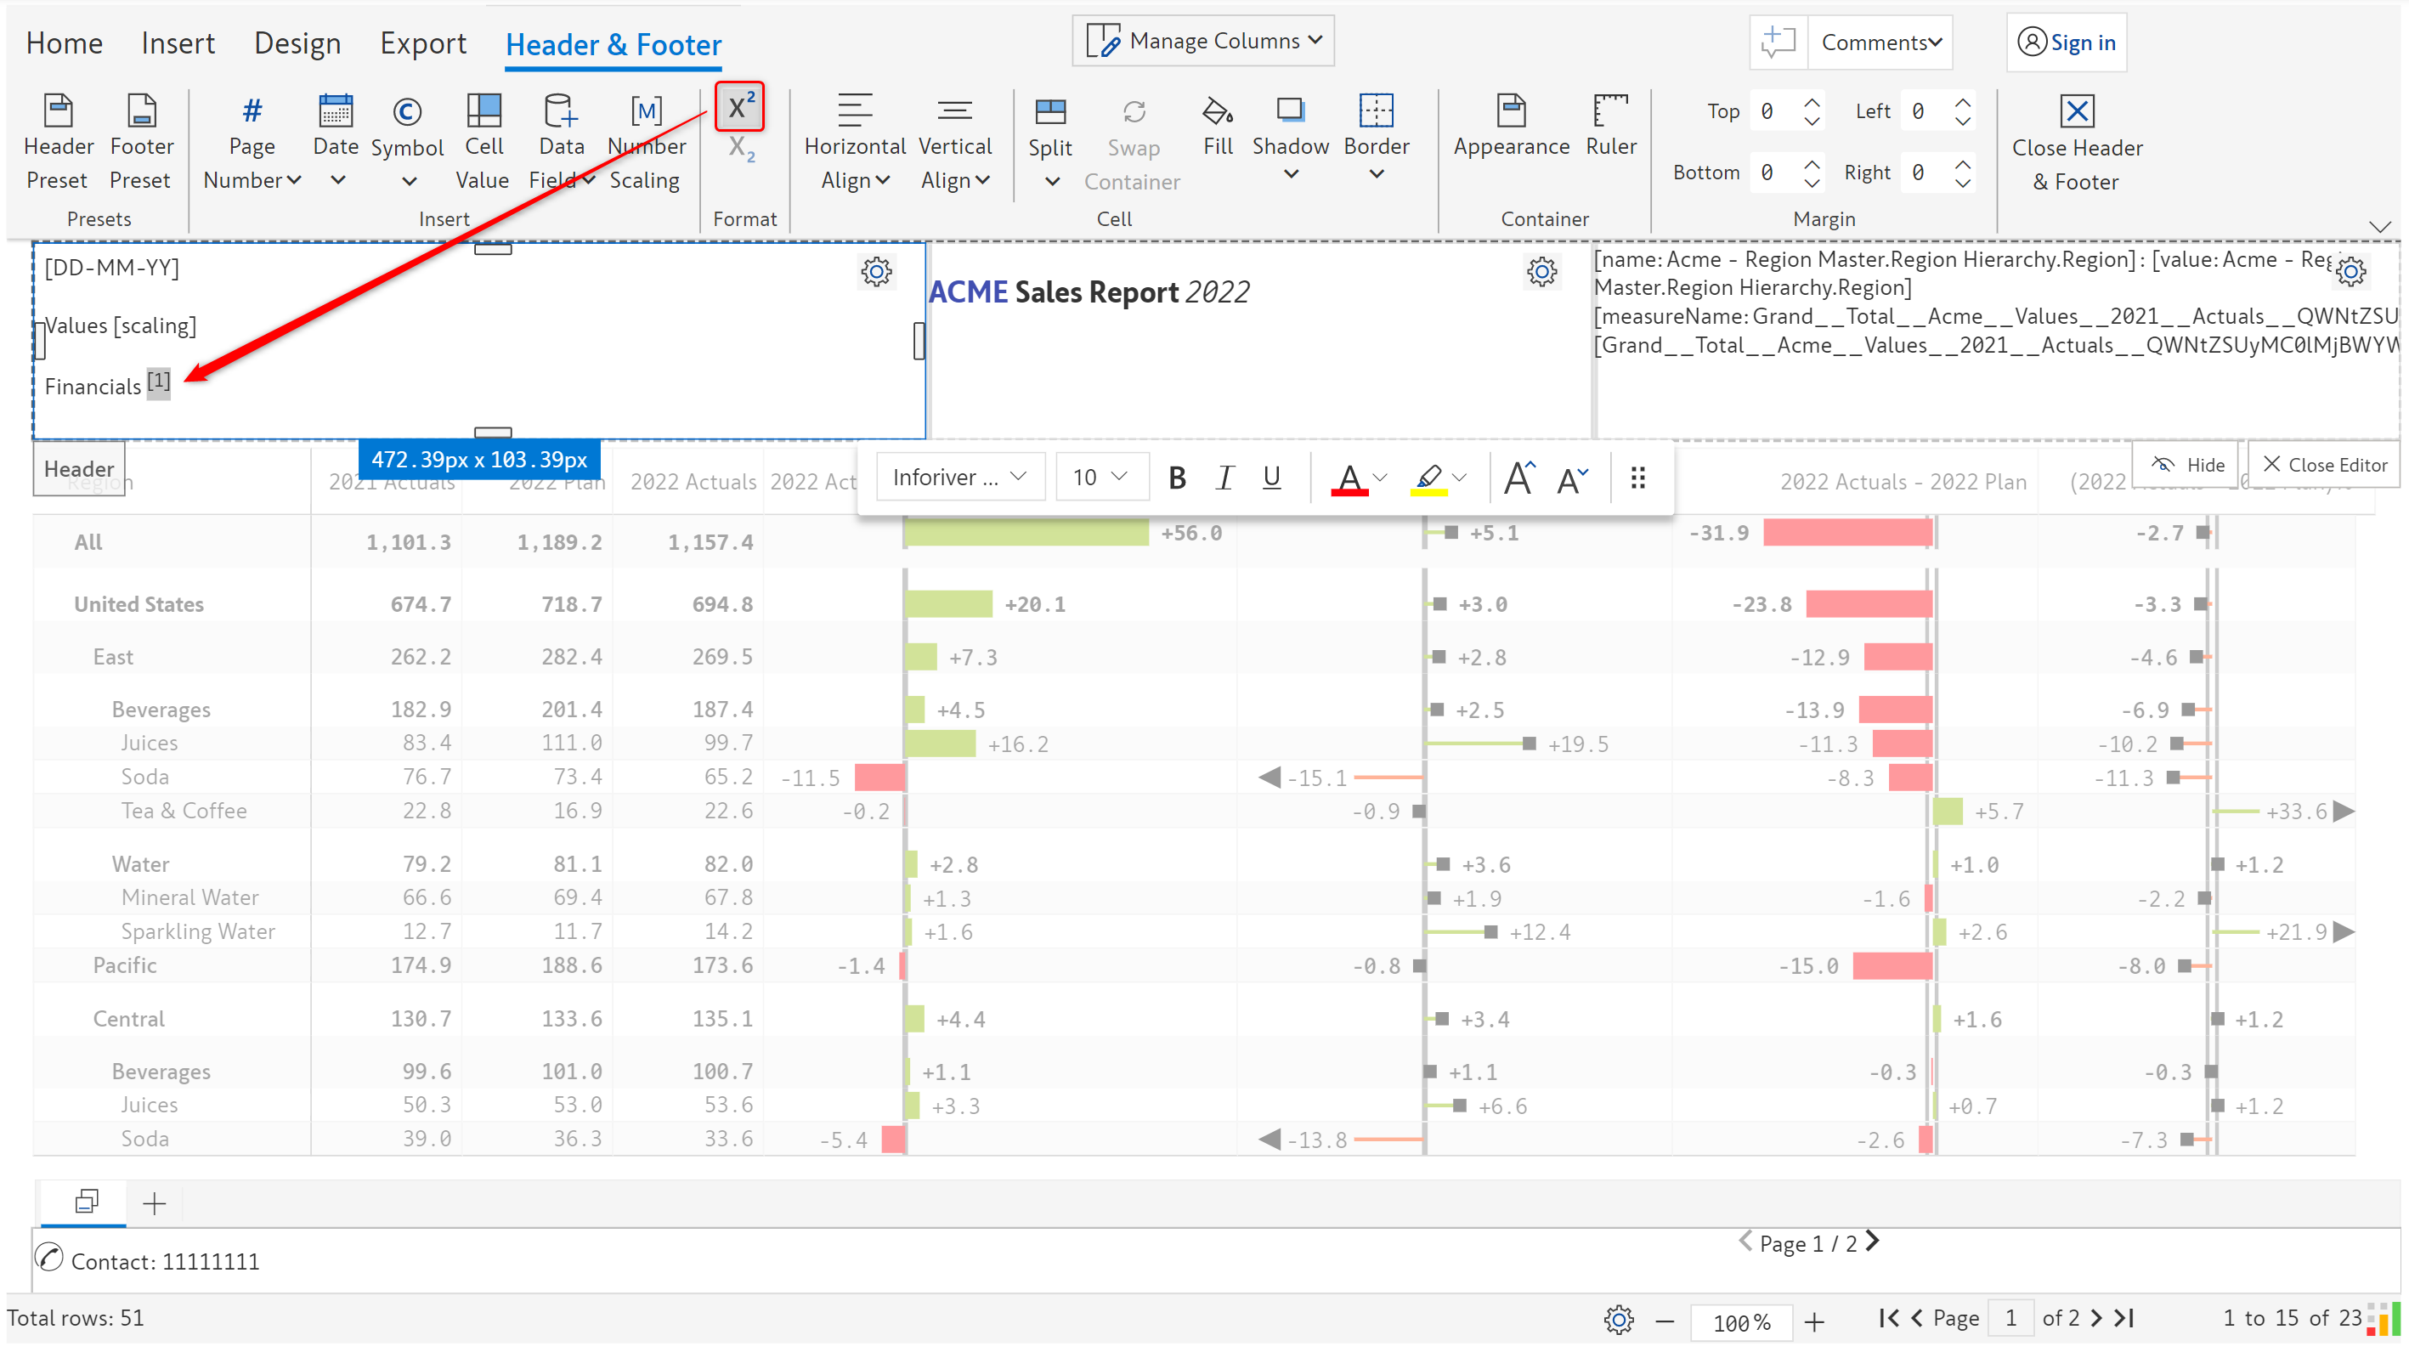Click the Subscript format icon

coord(741,149)
